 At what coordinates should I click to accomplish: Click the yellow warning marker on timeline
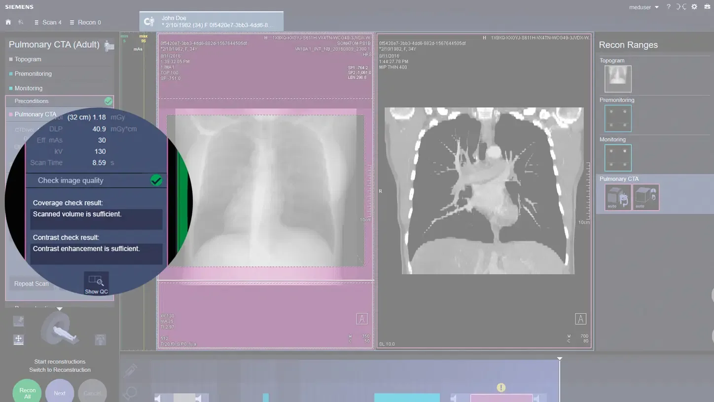(x=501, y=388)
